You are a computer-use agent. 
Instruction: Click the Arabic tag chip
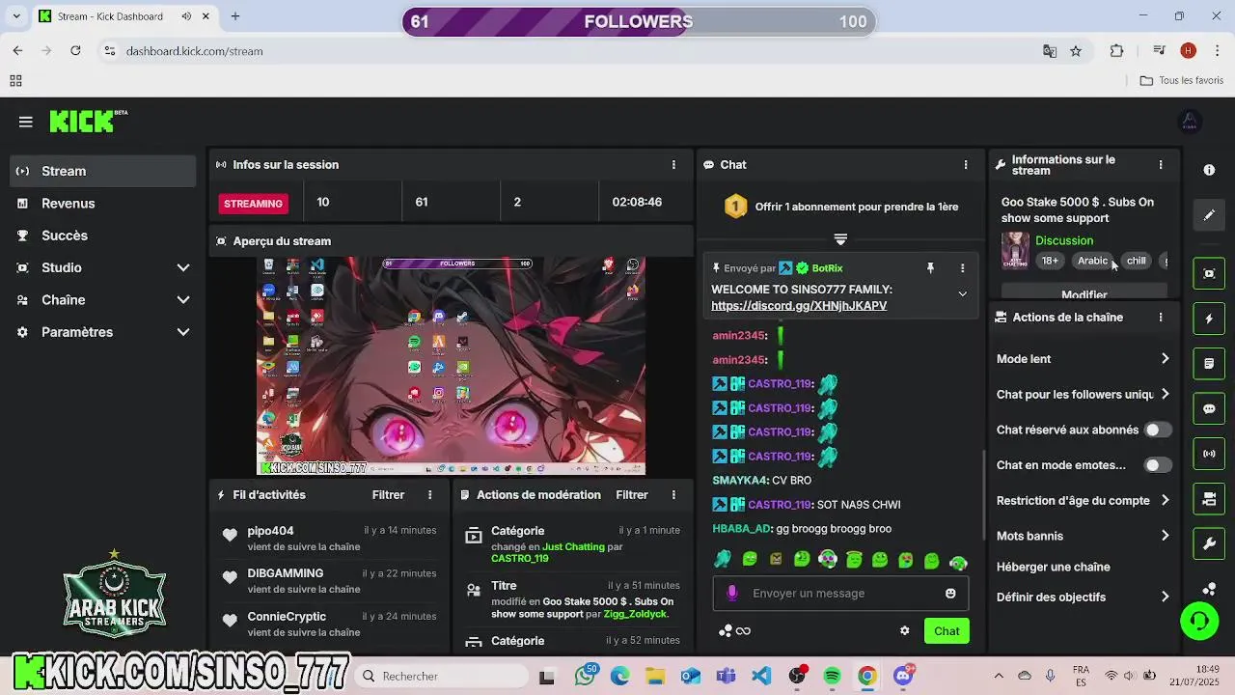pos(1092,261)
